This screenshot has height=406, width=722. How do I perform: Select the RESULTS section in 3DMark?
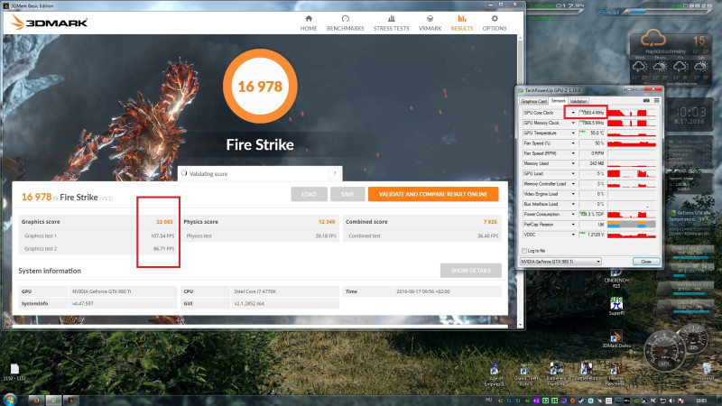pos(462,23)
